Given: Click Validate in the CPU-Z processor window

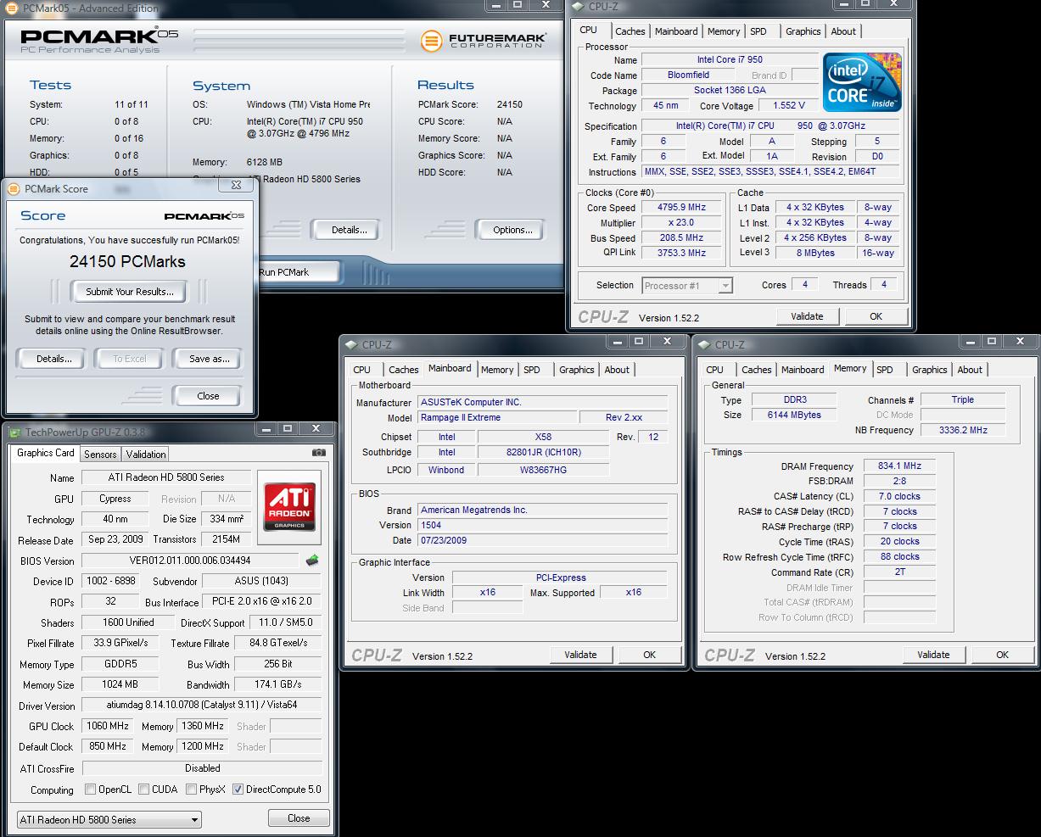Looking at the screenshot, I should (x=807, y=316).
